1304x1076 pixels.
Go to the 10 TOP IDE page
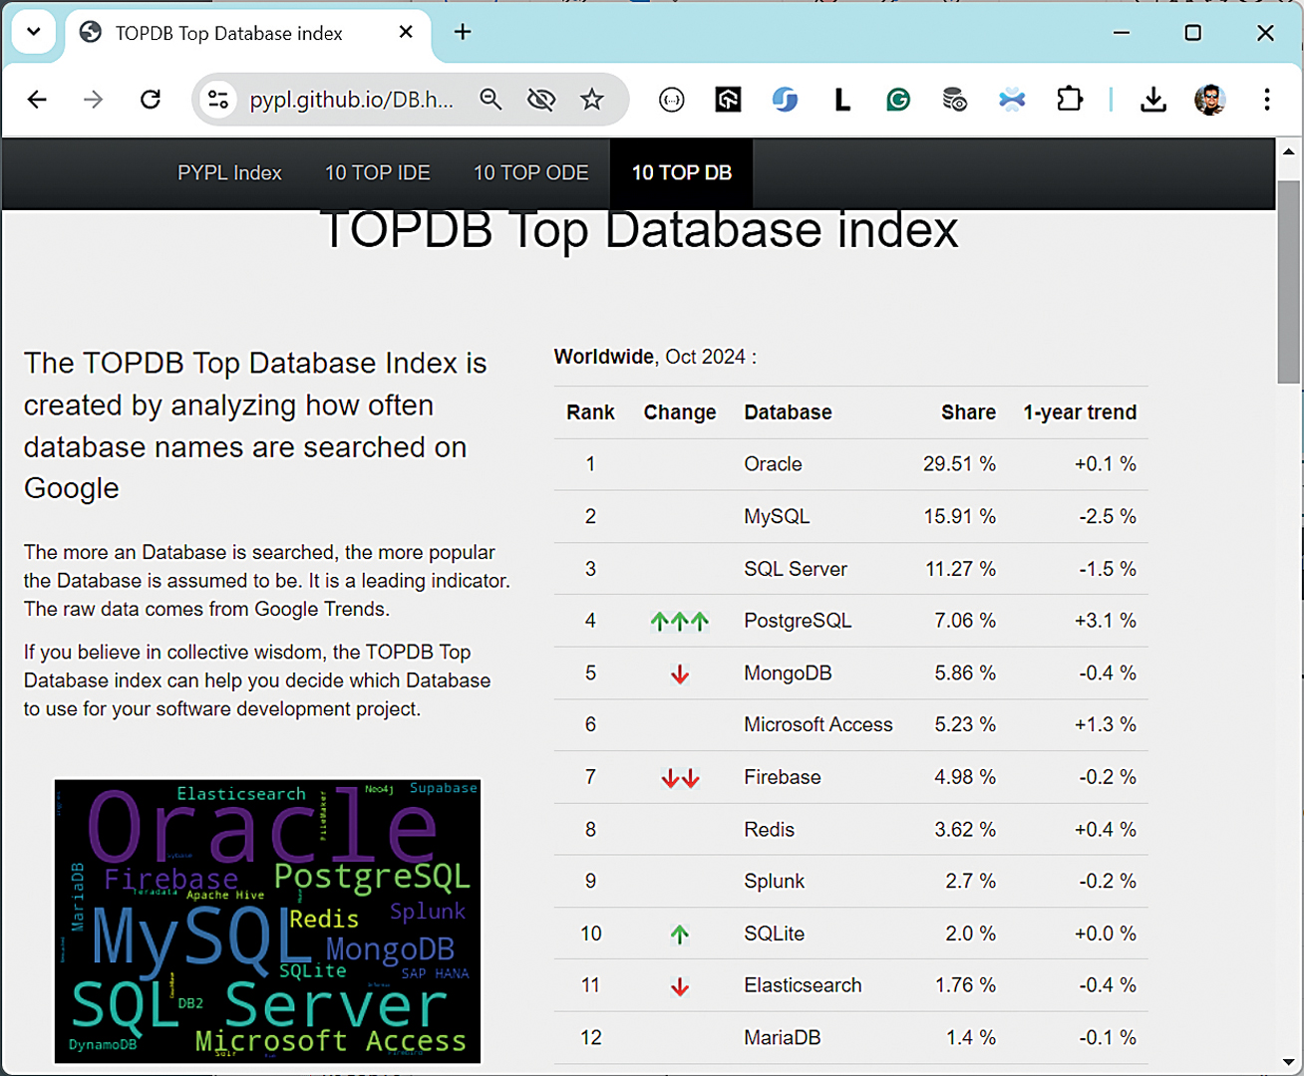tap(378, 172)
